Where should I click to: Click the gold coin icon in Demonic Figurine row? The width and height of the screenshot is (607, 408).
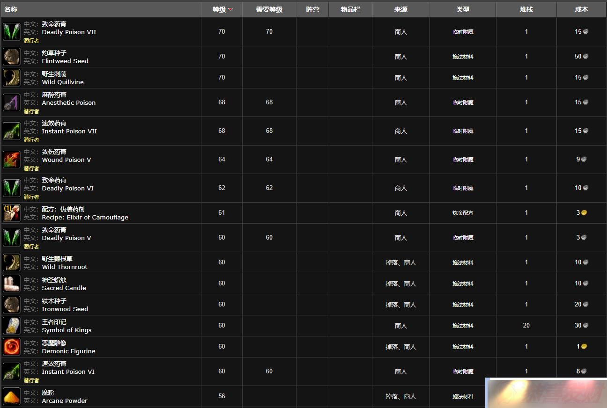(584, 347)
